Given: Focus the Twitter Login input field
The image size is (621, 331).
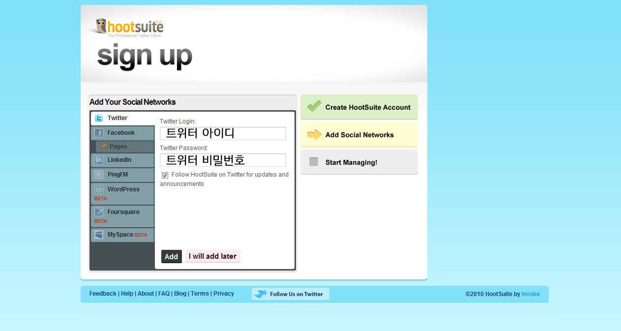Looking at the screenshot, I should click(x=223, y=133).
